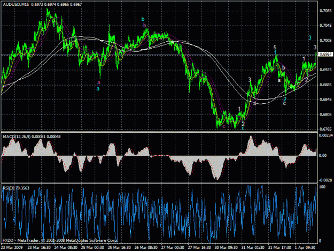
Task: Select the cyan wave label b at the top
Action: click(143, 19)
